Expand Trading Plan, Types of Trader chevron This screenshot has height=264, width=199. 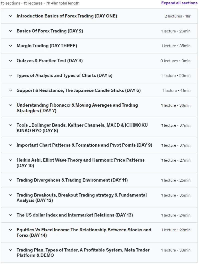(10, 250)
